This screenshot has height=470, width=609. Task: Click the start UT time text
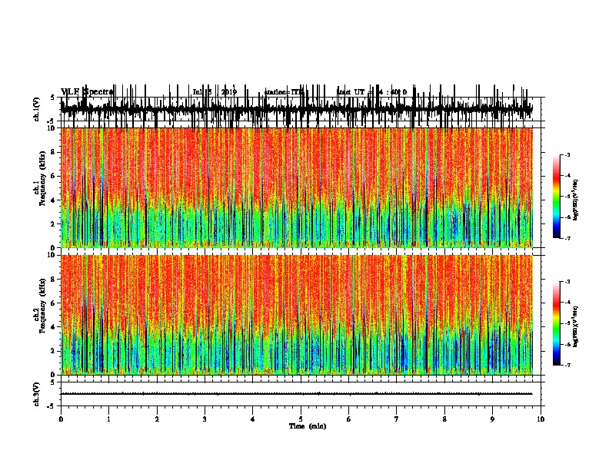pyautogui.click(x=371, y=92)
